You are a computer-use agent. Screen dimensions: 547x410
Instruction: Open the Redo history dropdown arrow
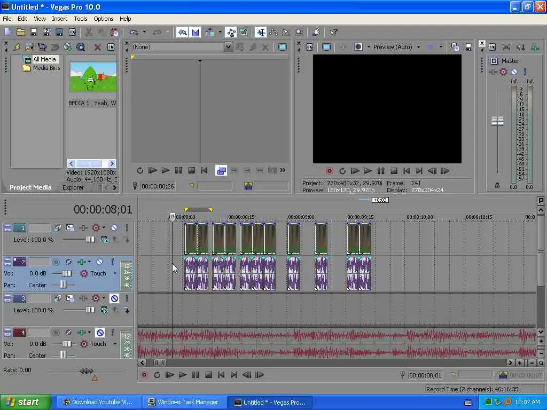pyautogui.click(x=168, y=33)
